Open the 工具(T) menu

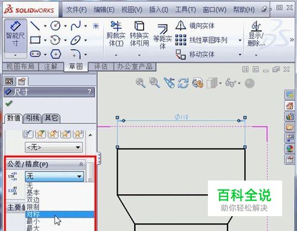(185, 10)
